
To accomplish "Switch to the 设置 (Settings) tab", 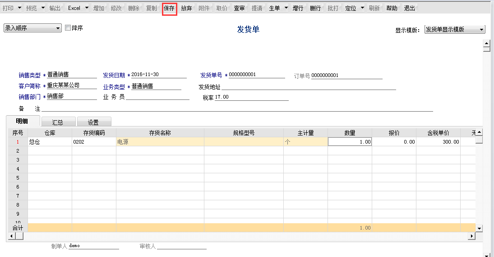I will coord(93,122).
